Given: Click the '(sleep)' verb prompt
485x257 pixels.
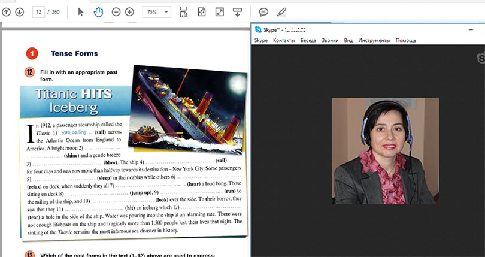Looking at the screenshot, I should click(104, 178).
